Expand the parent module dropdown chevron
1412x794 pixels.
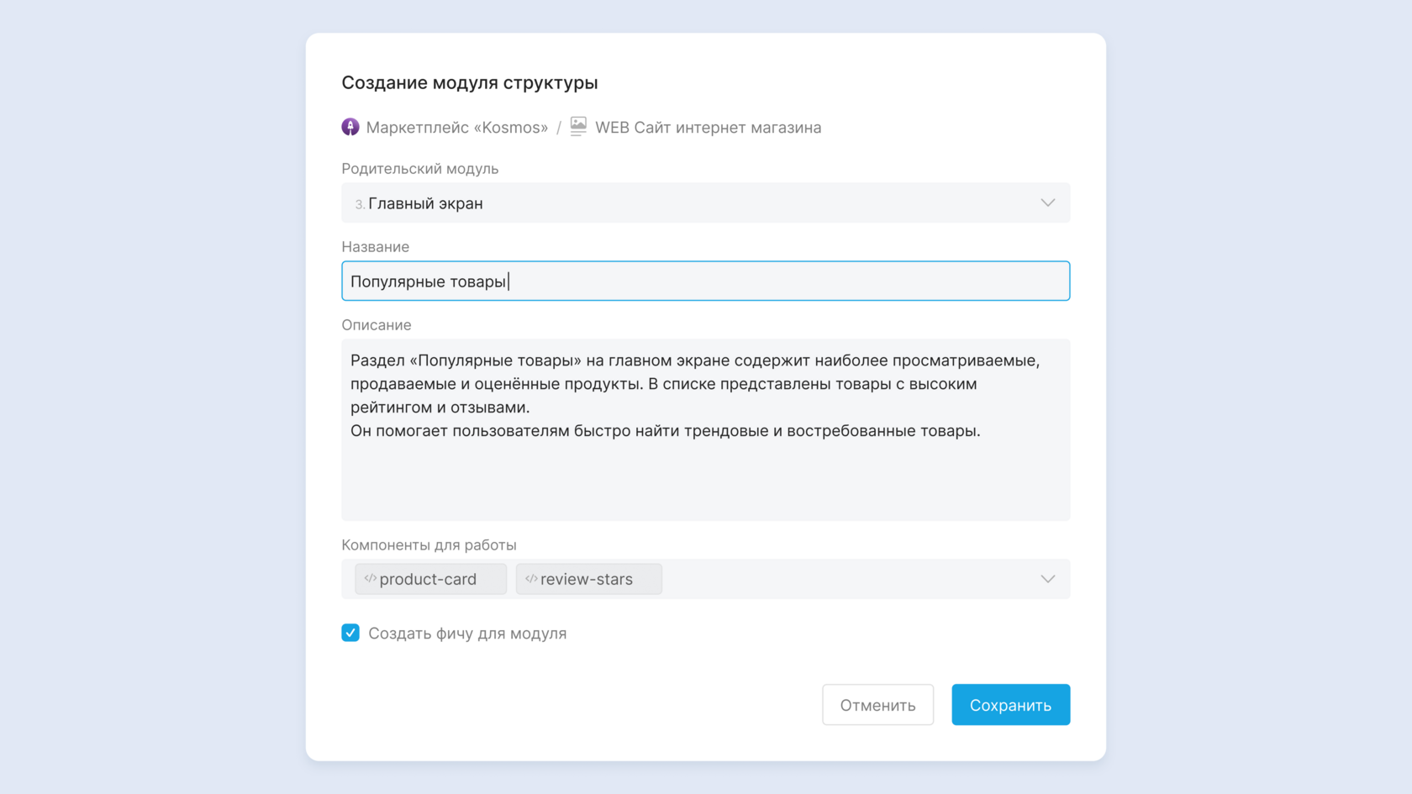pyautogui.click(x=1047, y=202)
